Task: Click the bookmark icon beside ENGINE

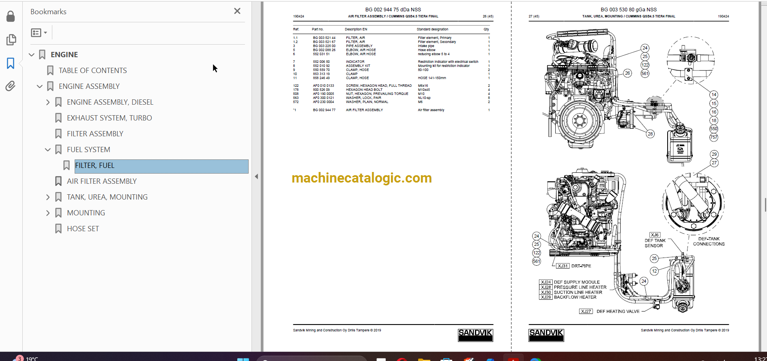Action: [x=42, y=55]
